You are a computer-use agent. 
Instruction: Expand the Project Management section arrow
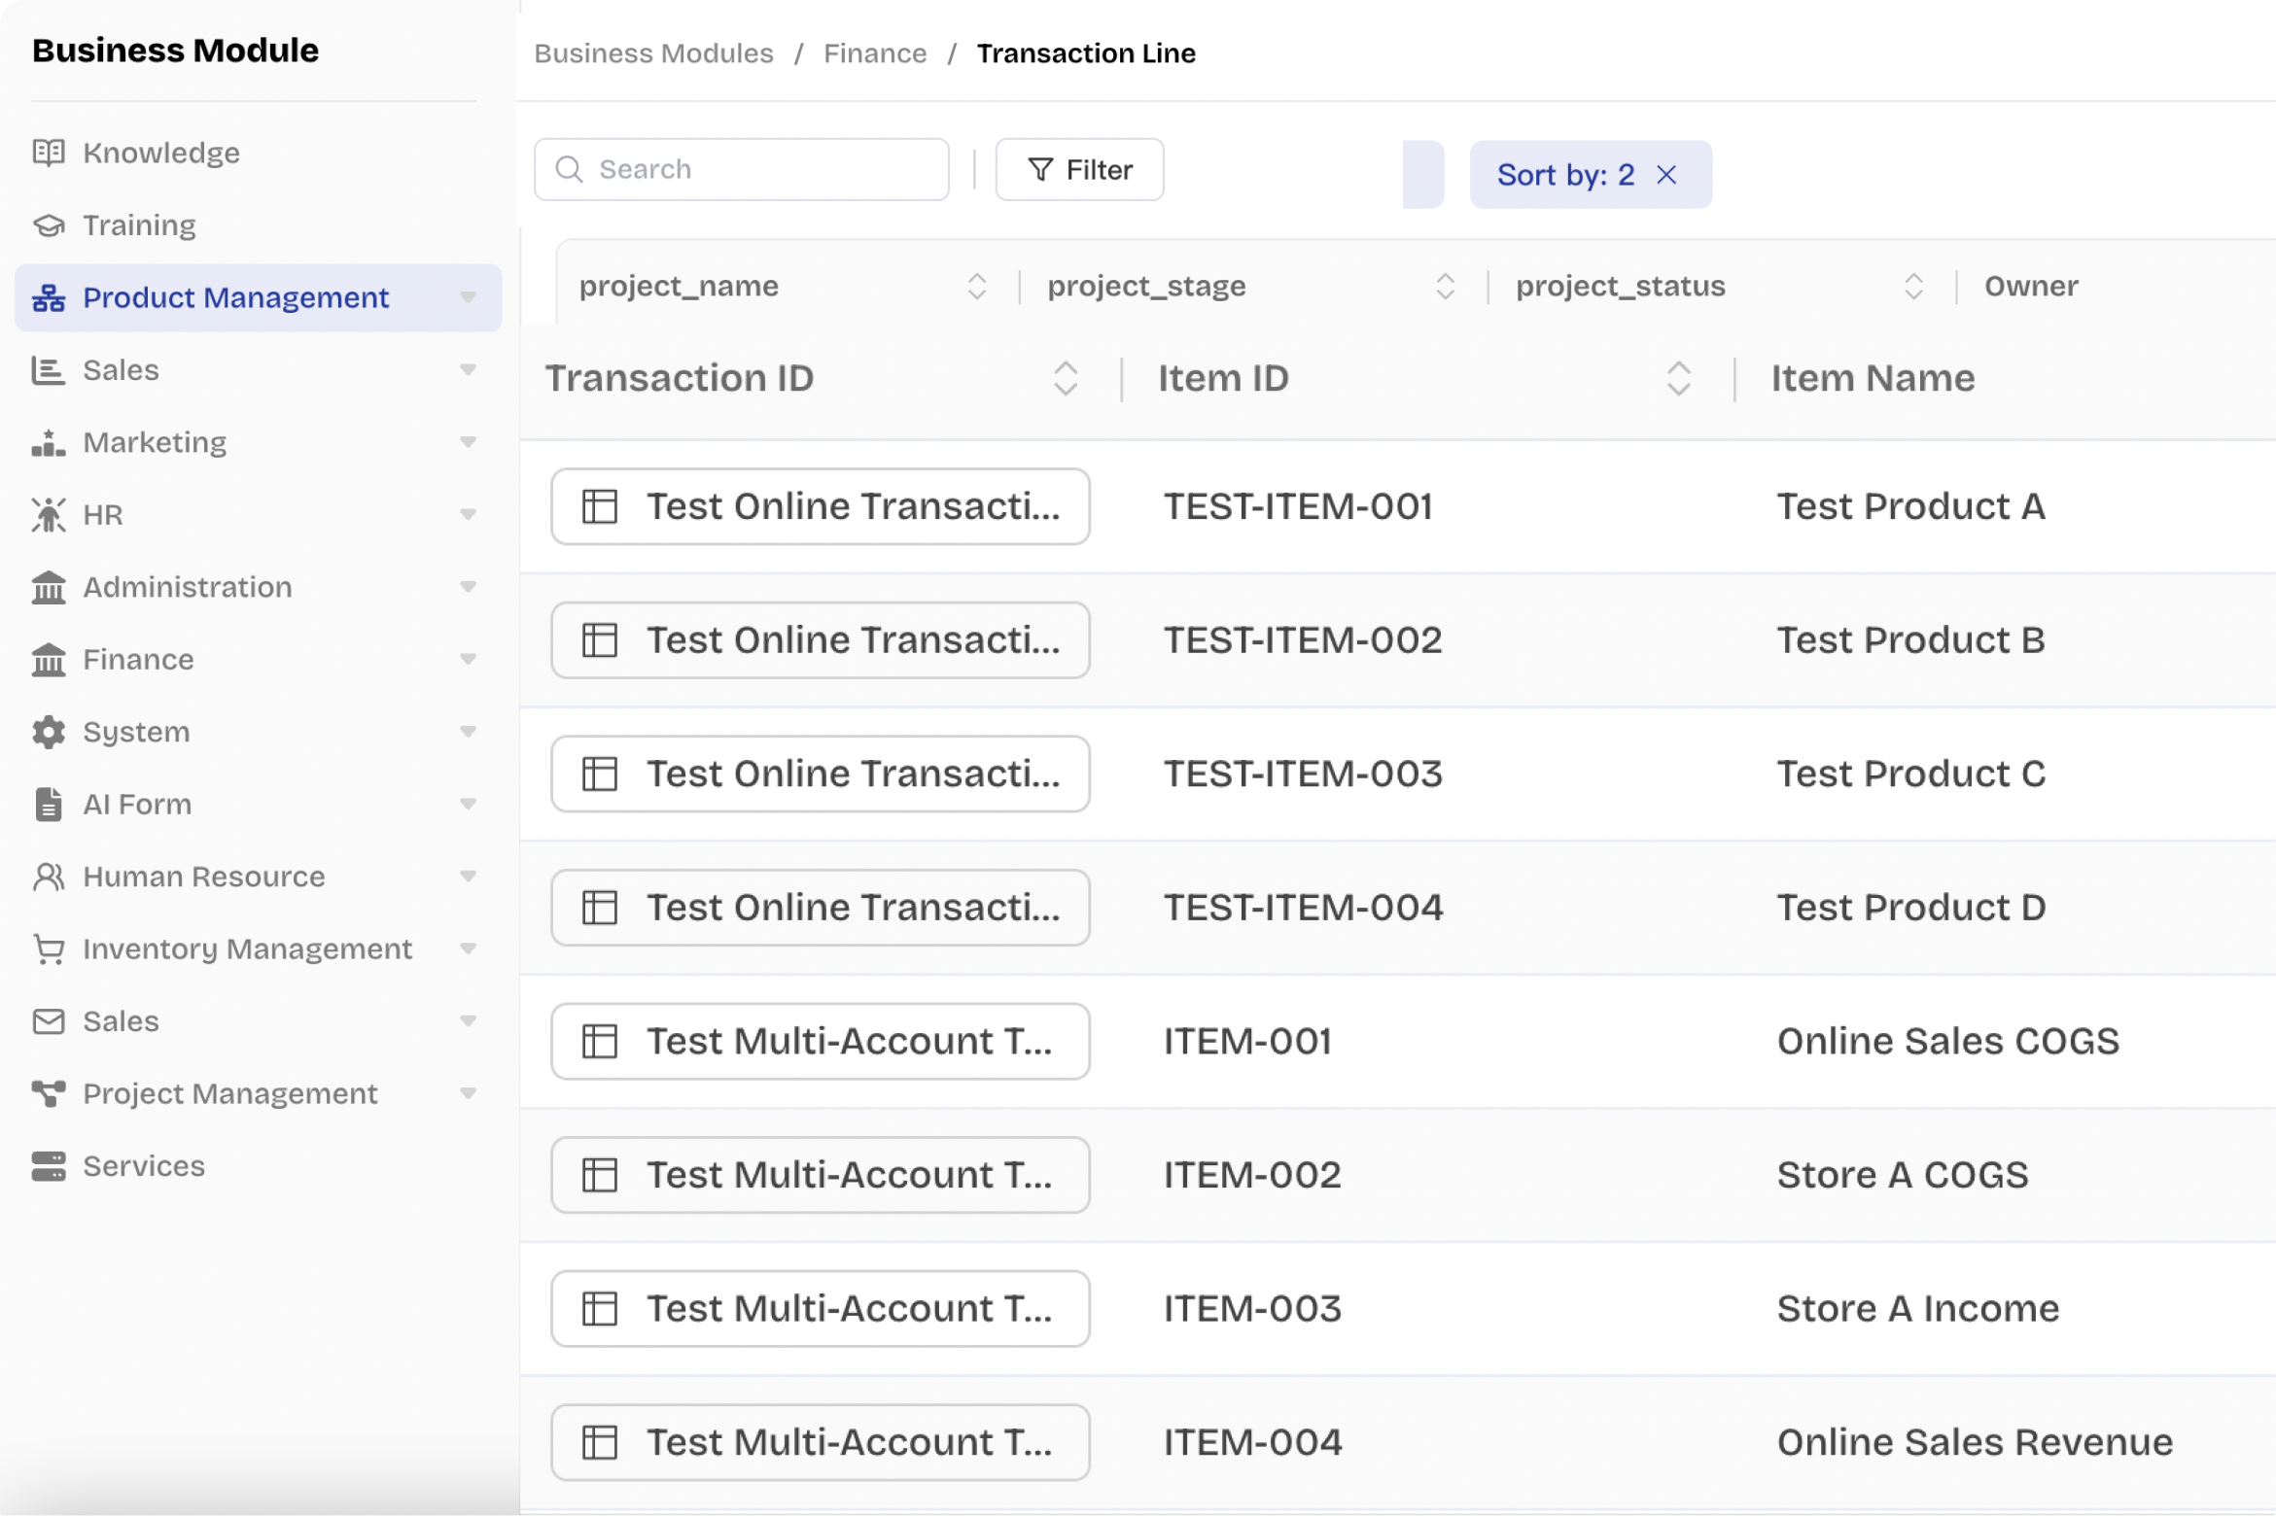click(x=469, y=1093)
